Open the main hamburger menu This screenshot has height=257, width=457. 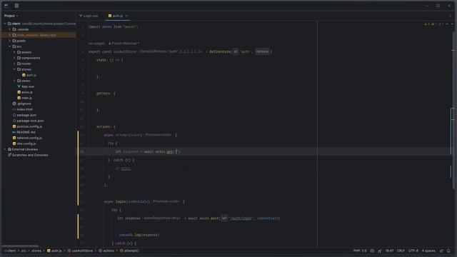click(x=16, y=6)
